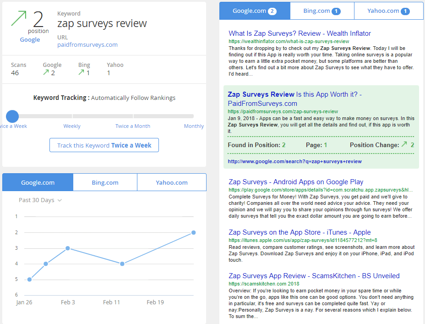Click the Feb 3 axis label
Image resolution: width=425 pixels, height=324 pixels.
pyautogui.click(x=68, y=302)
